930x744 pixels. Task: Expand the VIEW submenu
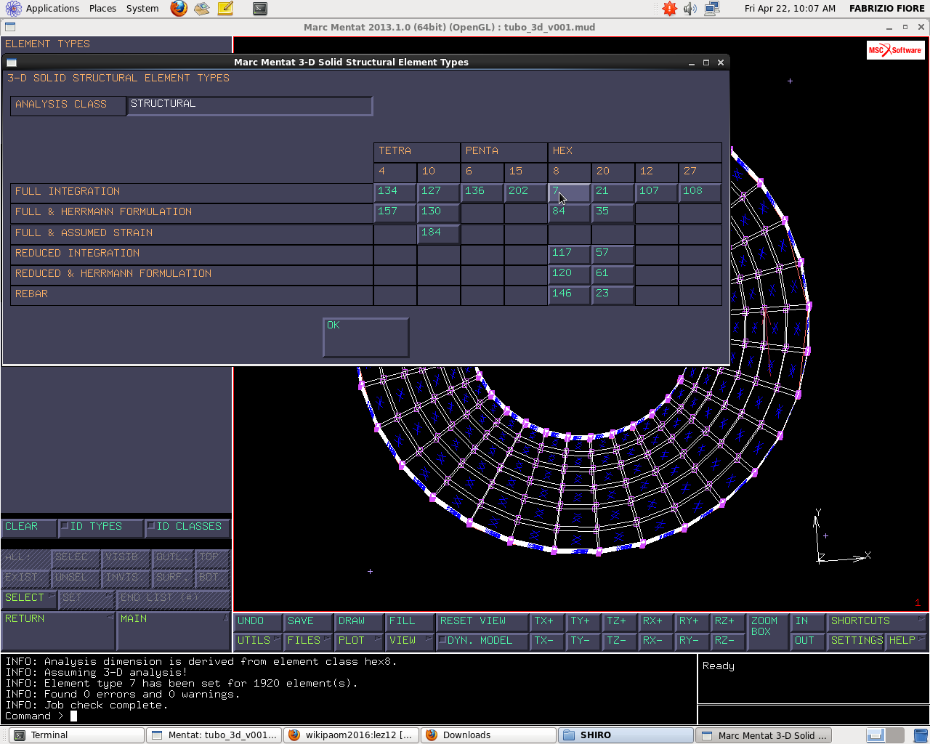(x=409, y=641)
